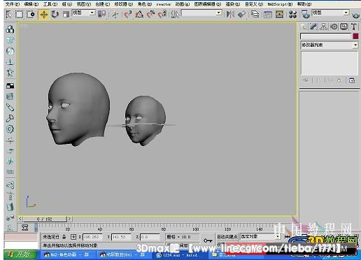Toggle the Angle Snap button

click(139, 14)
